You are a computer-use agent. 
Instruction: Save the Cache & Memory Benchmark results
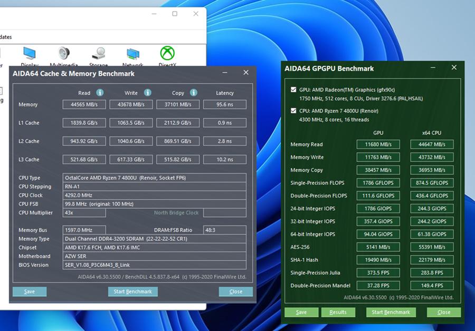30,291
